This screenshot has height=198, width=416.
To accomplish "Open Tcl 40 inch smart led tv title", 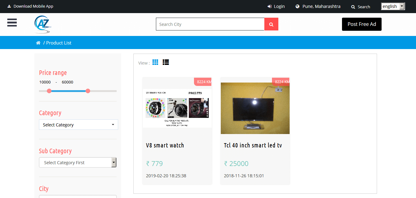I will 253,145.
